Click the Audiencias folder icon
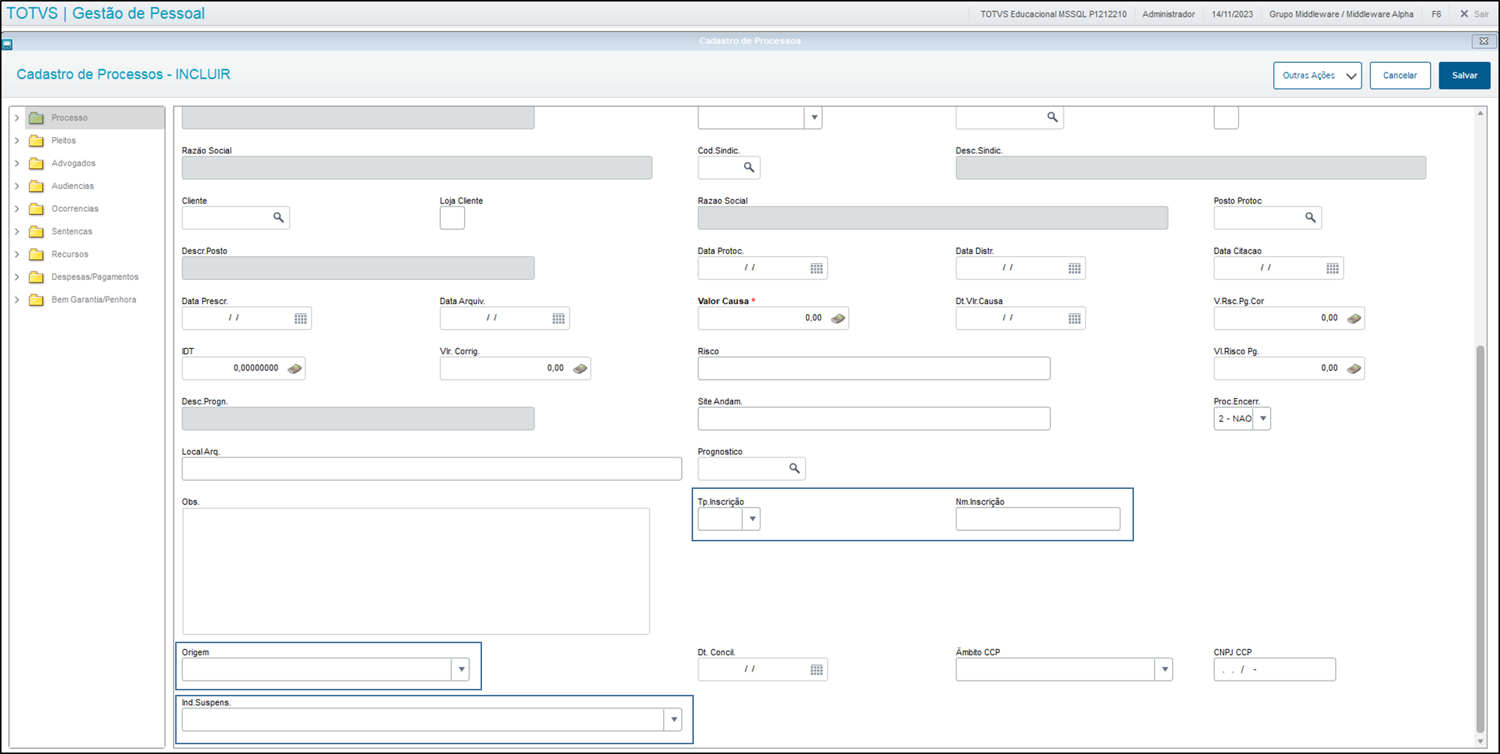 pos(36,186)
